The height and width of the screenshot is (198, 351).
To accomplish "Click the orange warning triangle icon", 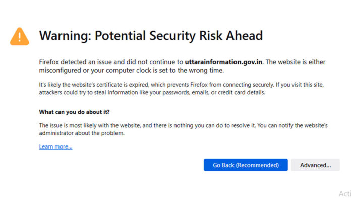I will click(20, 36).
